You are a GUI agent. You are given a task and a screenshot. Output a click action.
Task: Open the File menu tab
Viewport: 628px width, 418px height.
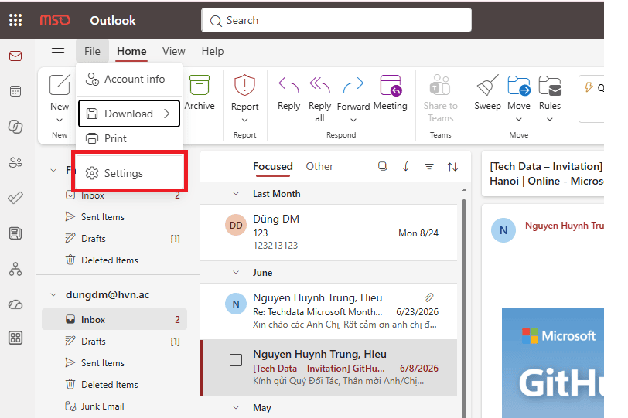point(92,51)
